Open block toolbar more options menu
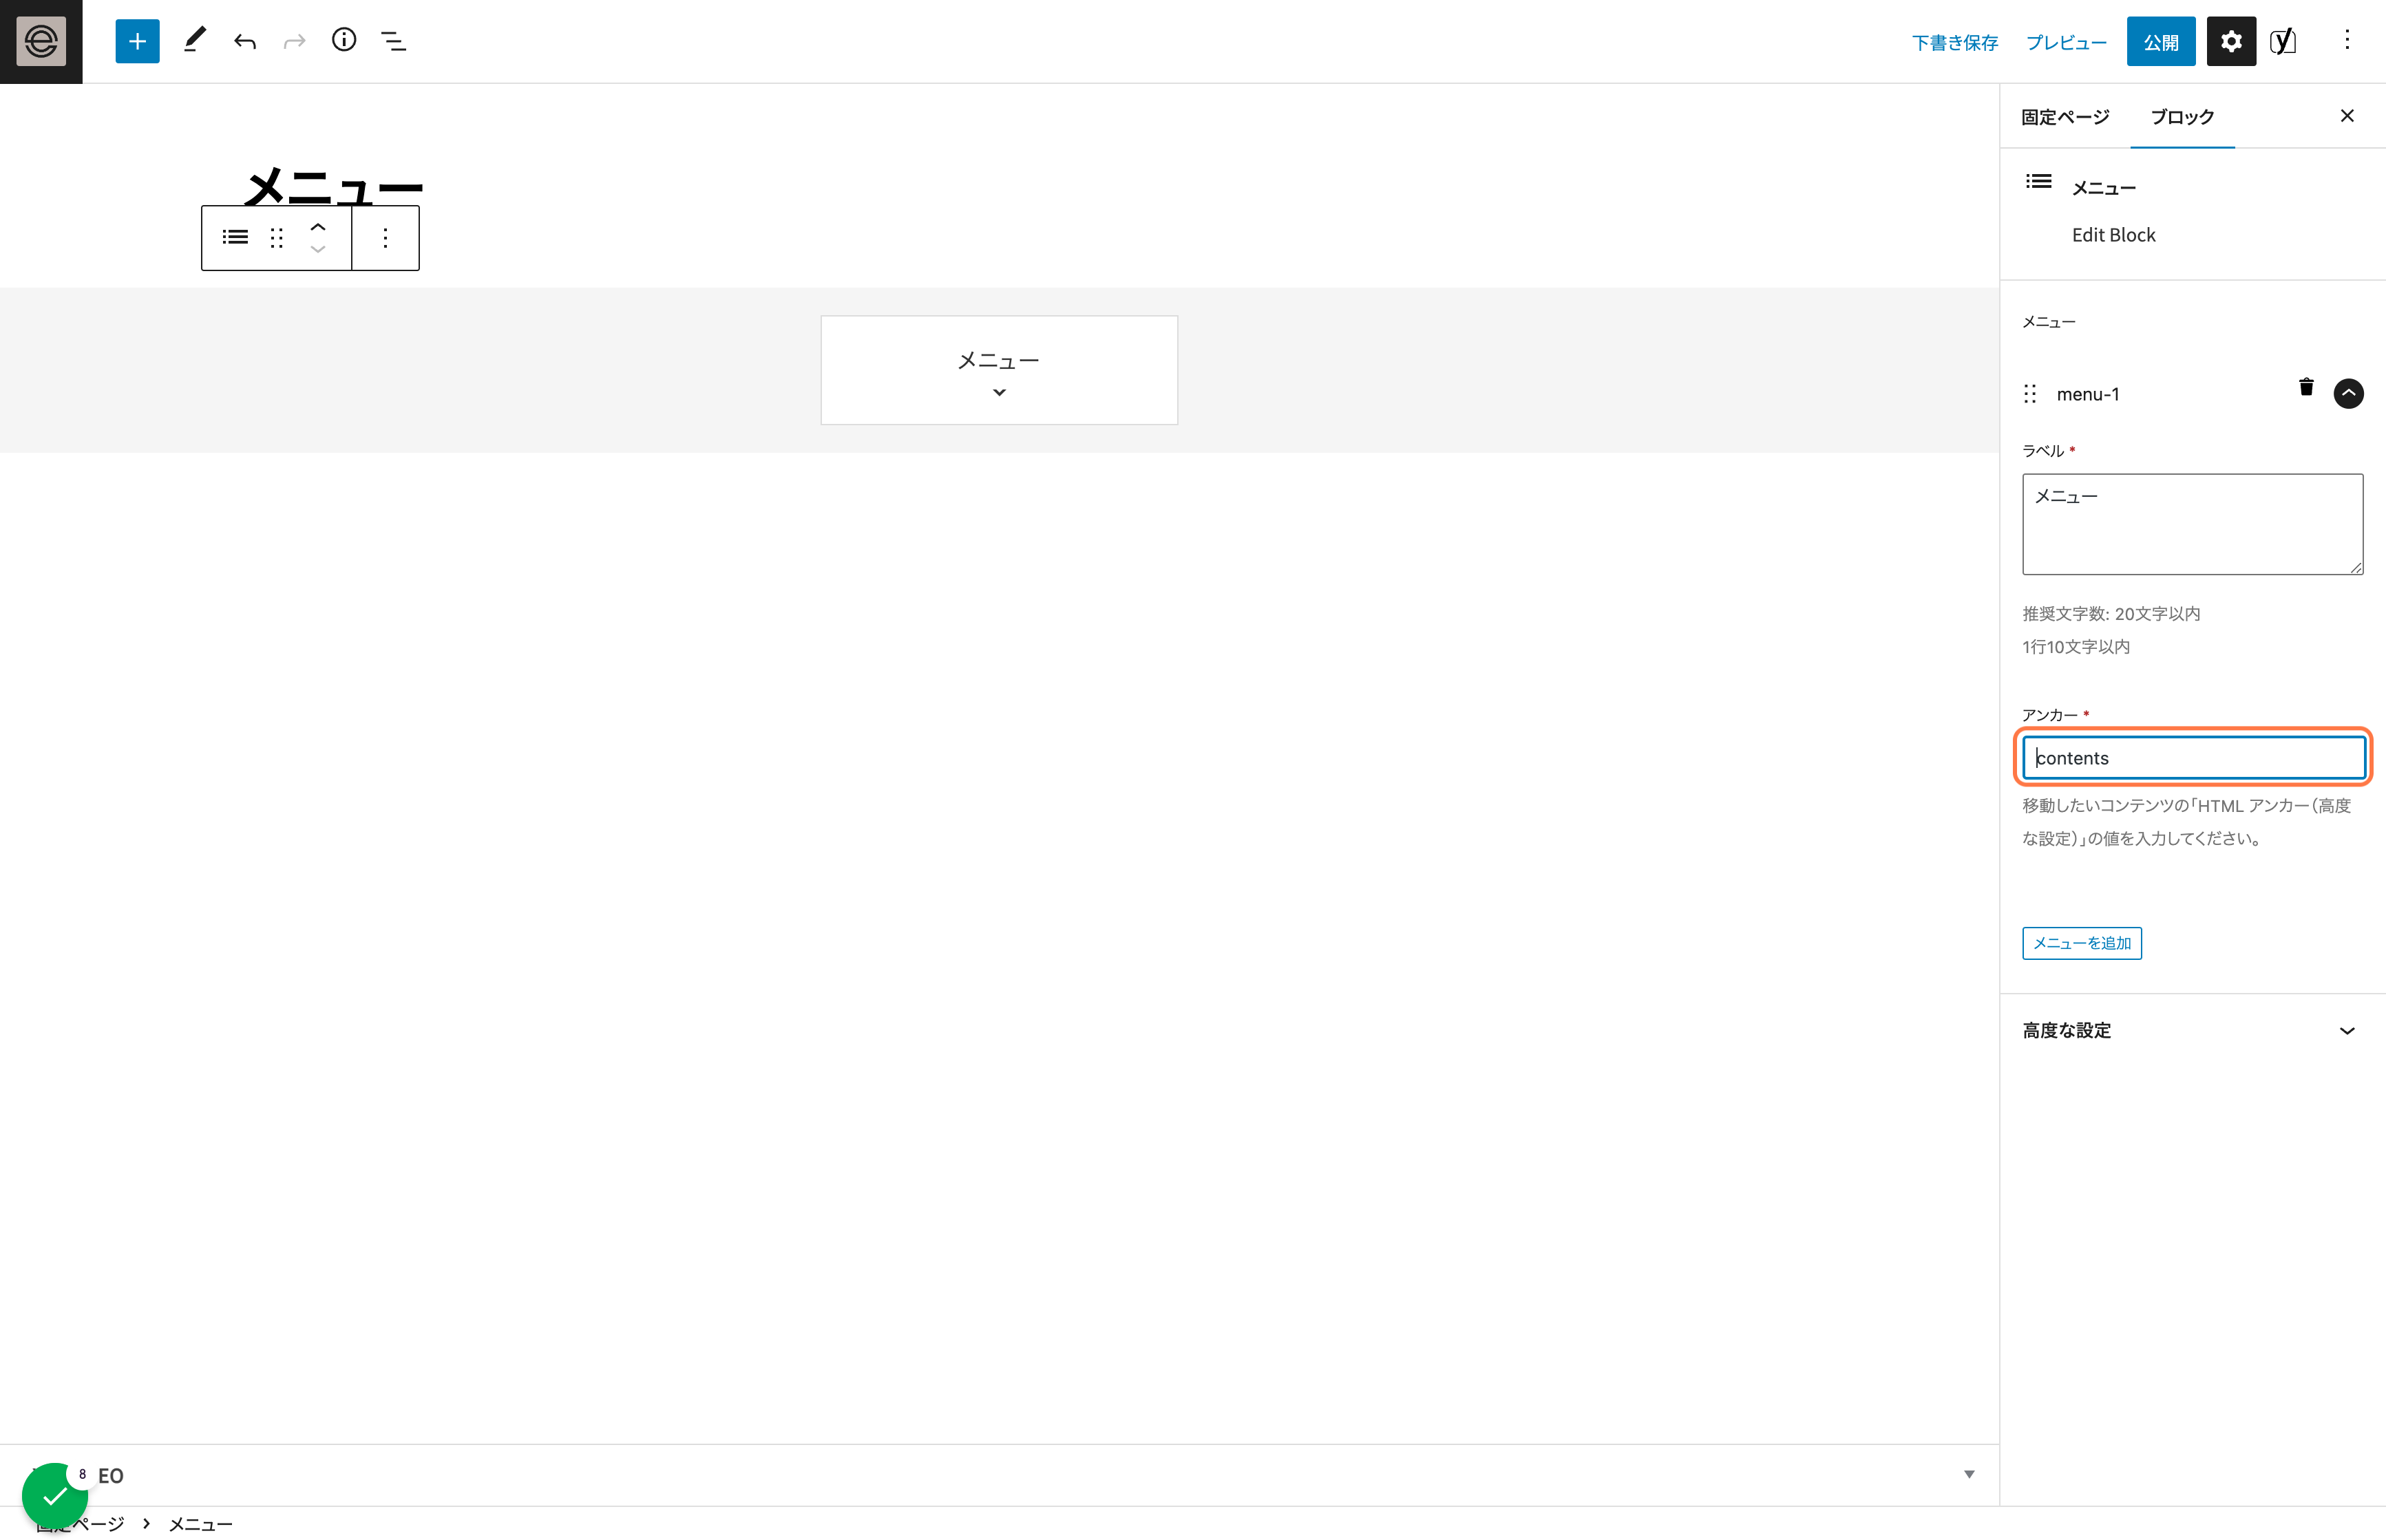 [386, 237]
